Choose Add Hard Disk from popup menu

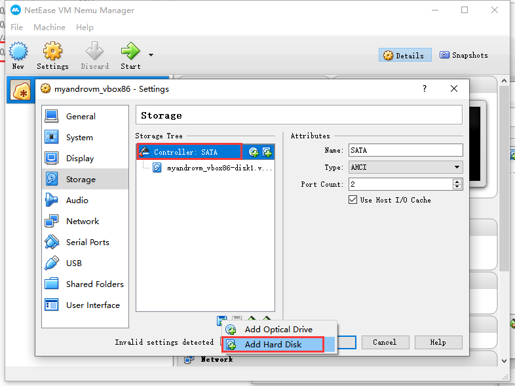click(280, 344)
